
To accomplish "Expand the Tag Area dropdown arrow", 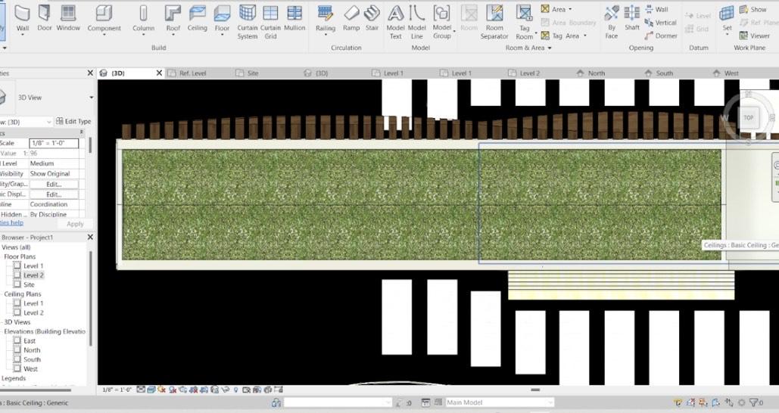I will [x=584, y=36].
